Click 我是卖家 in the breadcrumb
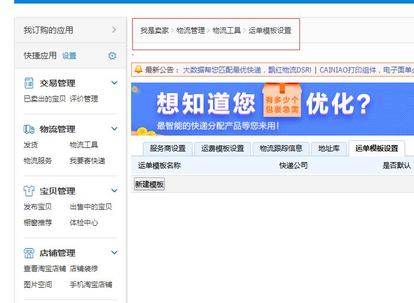Image resolution: width=414 pixels, height=303 pixels. pyautogui.click(x=155, y=31)
